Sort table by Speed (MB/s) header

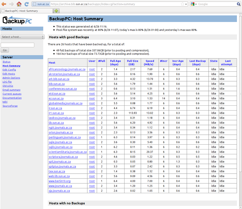tap(150, 63)
